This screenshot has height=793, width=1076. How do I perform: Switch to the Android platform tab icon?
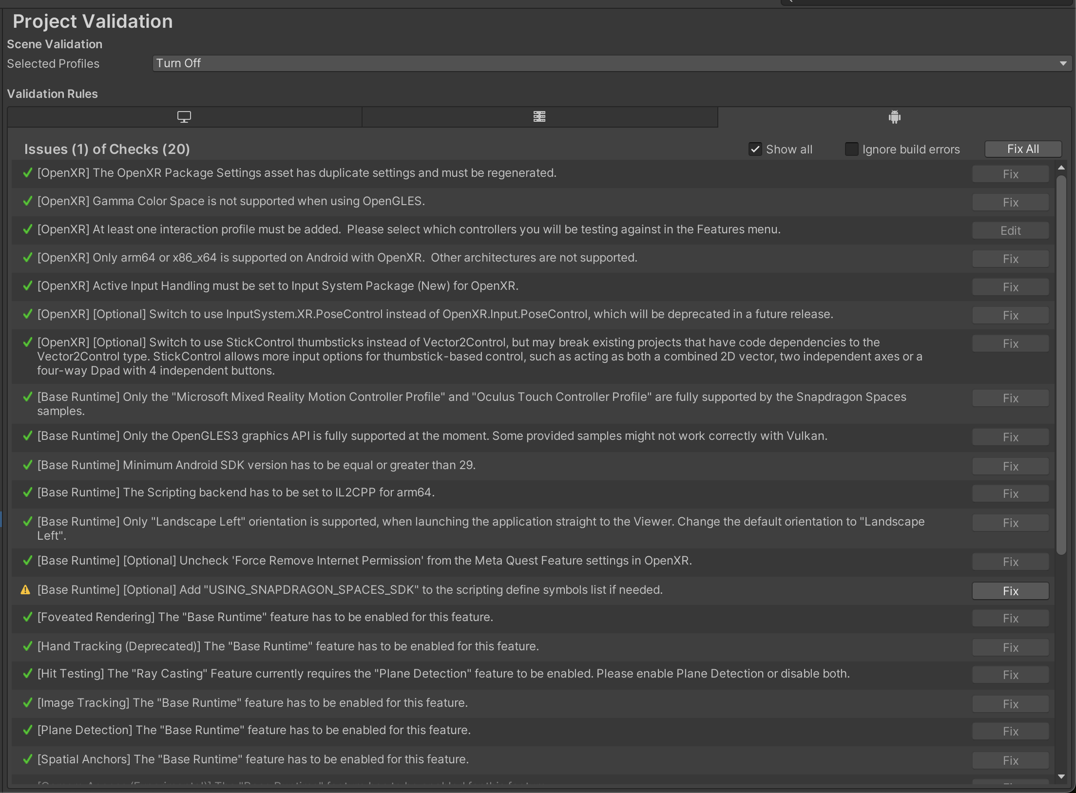click(894, 117)
